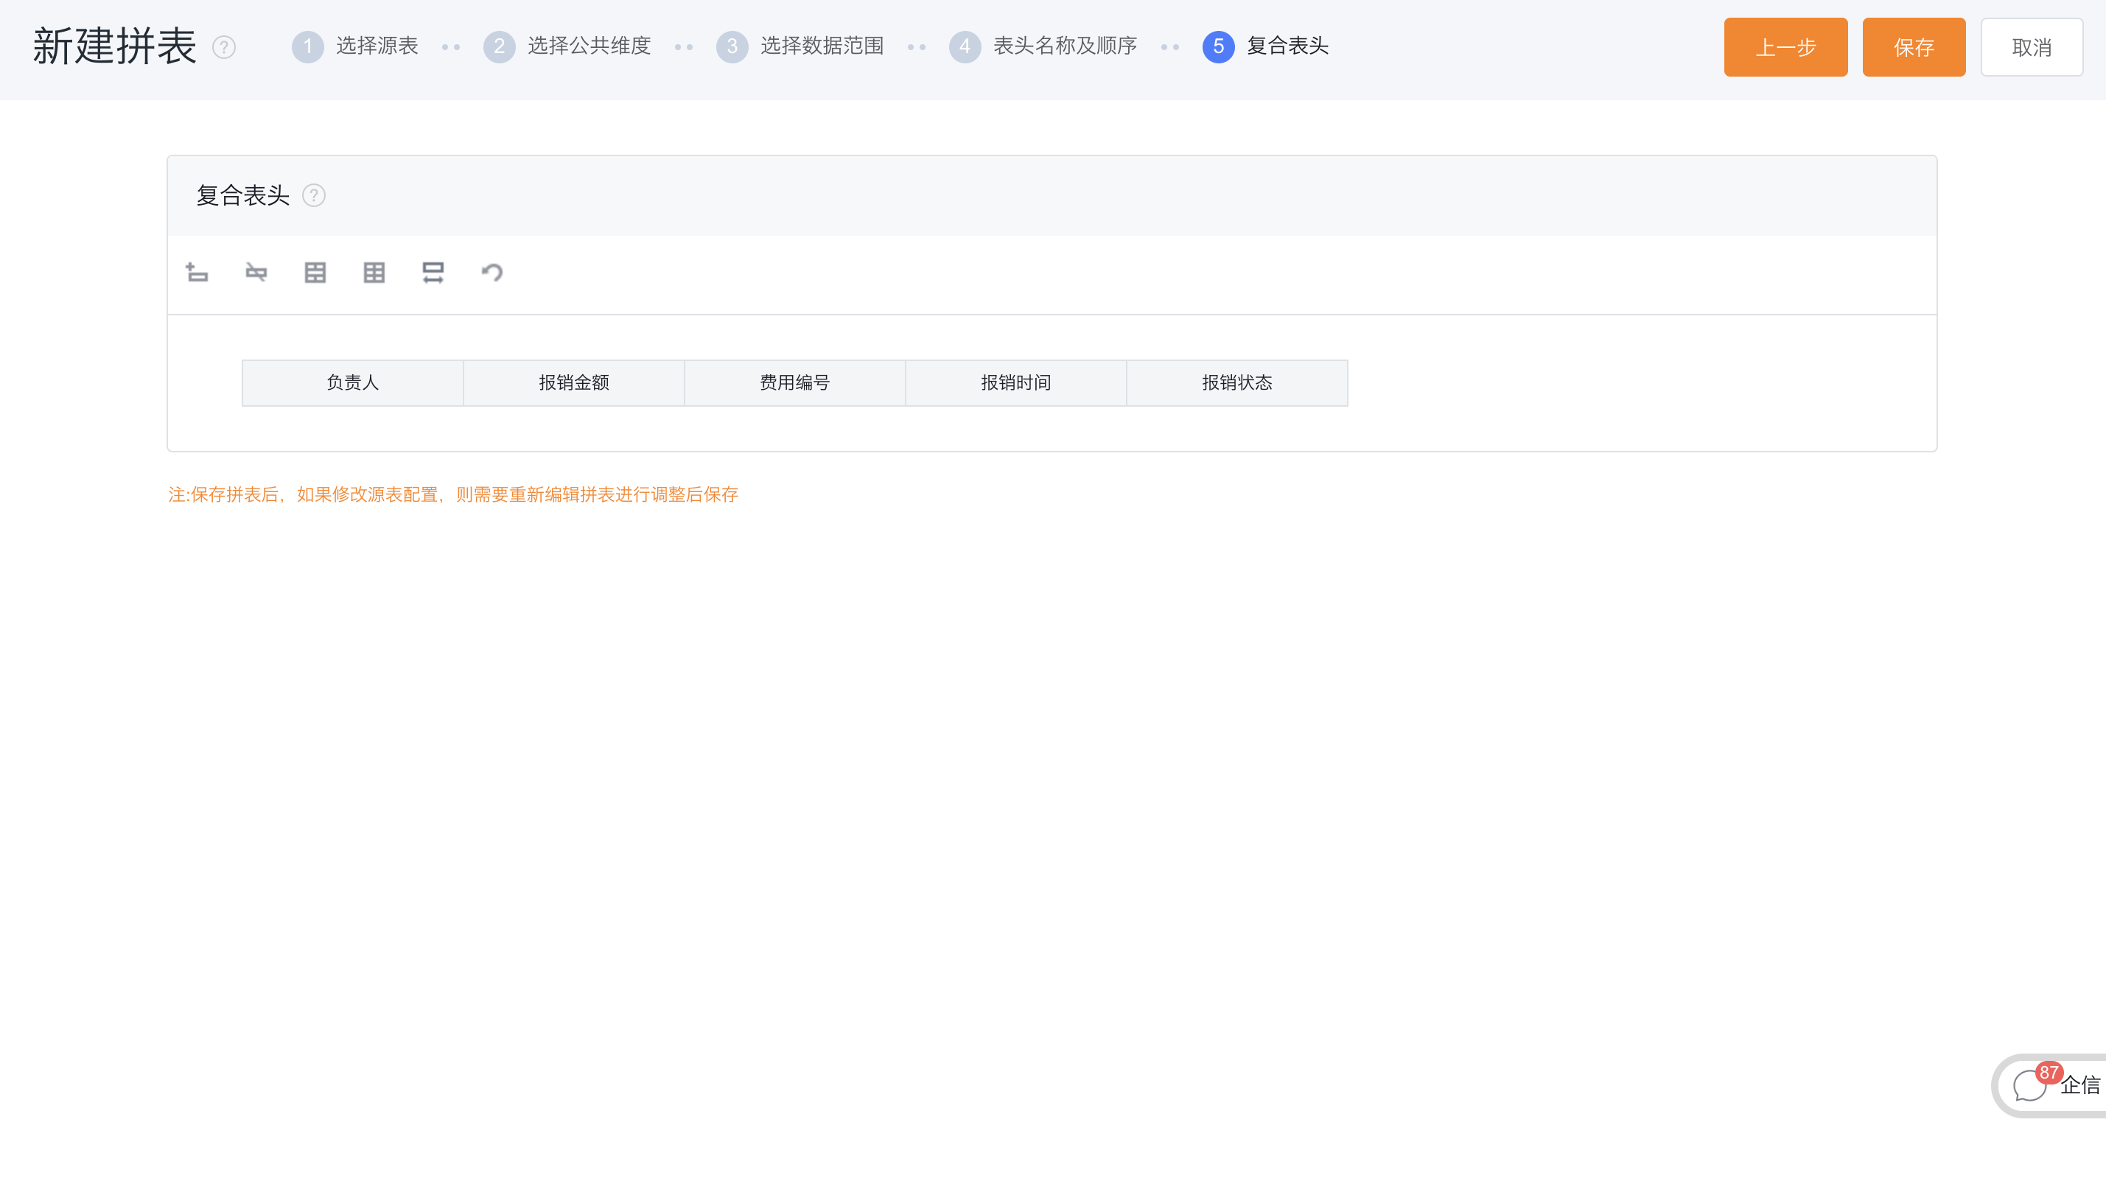The height and width of the screenshot is (1195, 2106).
Task: Select step 5 复合表头
Action: pyautogui.click(x=1265, y=46)
